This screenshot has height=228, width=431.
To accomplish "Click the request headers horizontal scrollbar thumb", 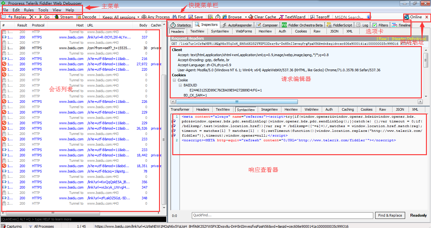I will click(237, 102).
